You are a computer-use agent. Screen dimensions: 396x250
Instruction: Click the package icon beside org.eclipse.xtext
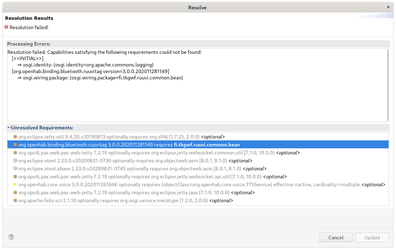click(15, 160)
